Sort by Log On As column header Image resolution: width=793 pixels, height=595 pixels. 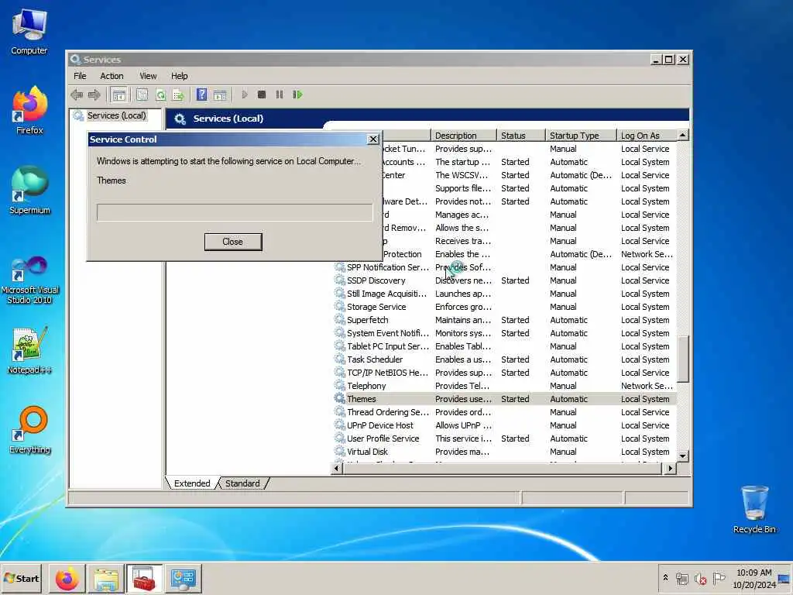(647, 136)
